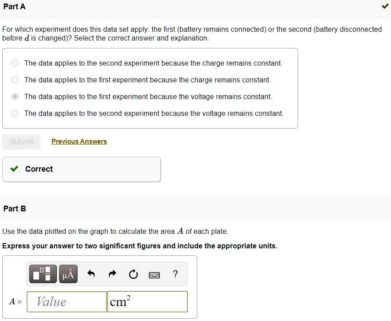The image size is (391, 321).
Task: Open the Previous Answers link
Action: (79, 141)
